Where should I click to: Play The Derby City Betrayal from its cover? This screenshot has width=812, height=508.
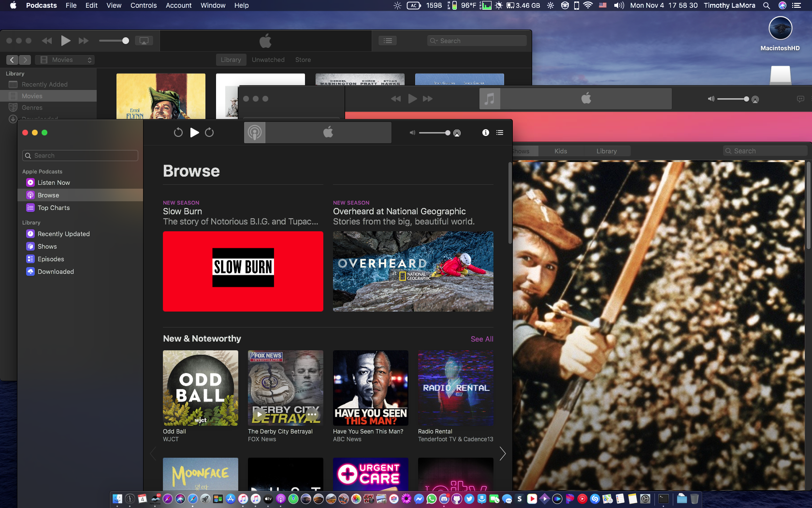click(260, 414)
